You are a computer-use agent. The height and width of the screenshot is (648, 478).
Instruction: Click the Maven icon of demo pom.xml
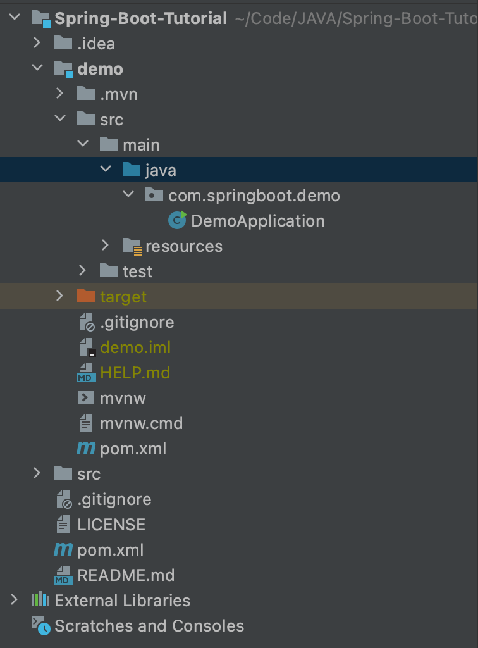point(86,448)
